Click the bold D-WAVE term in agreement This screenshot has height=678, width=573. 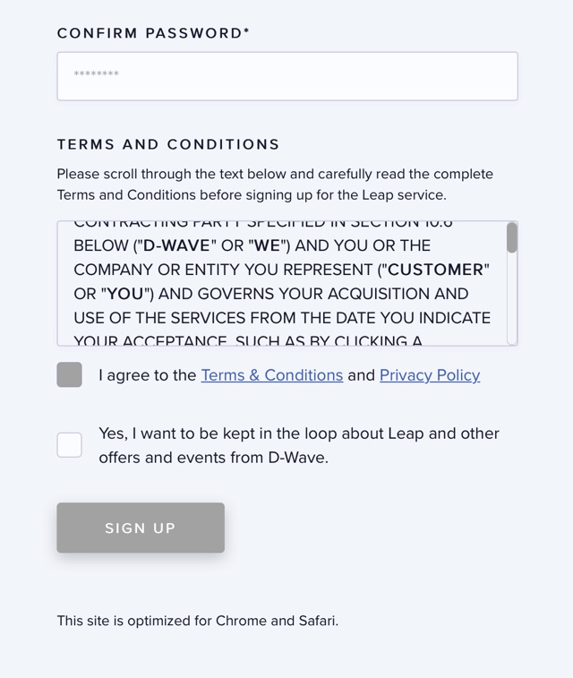176,245
